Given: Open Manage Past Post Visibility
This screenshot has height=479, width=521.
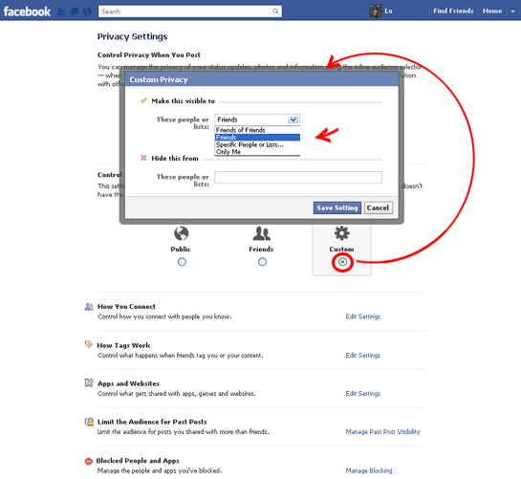Looking at the screenshot, I should (x=382, y=432).
